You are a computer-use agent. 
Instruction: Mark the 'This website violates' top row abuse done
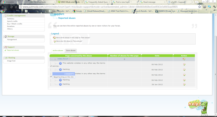(184, 65)
